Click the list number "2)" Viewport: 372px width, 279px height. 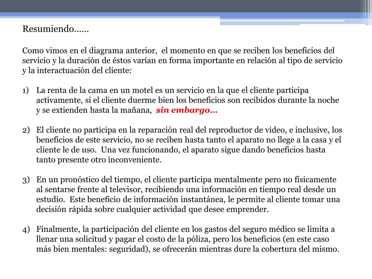(x=26, y=130)
